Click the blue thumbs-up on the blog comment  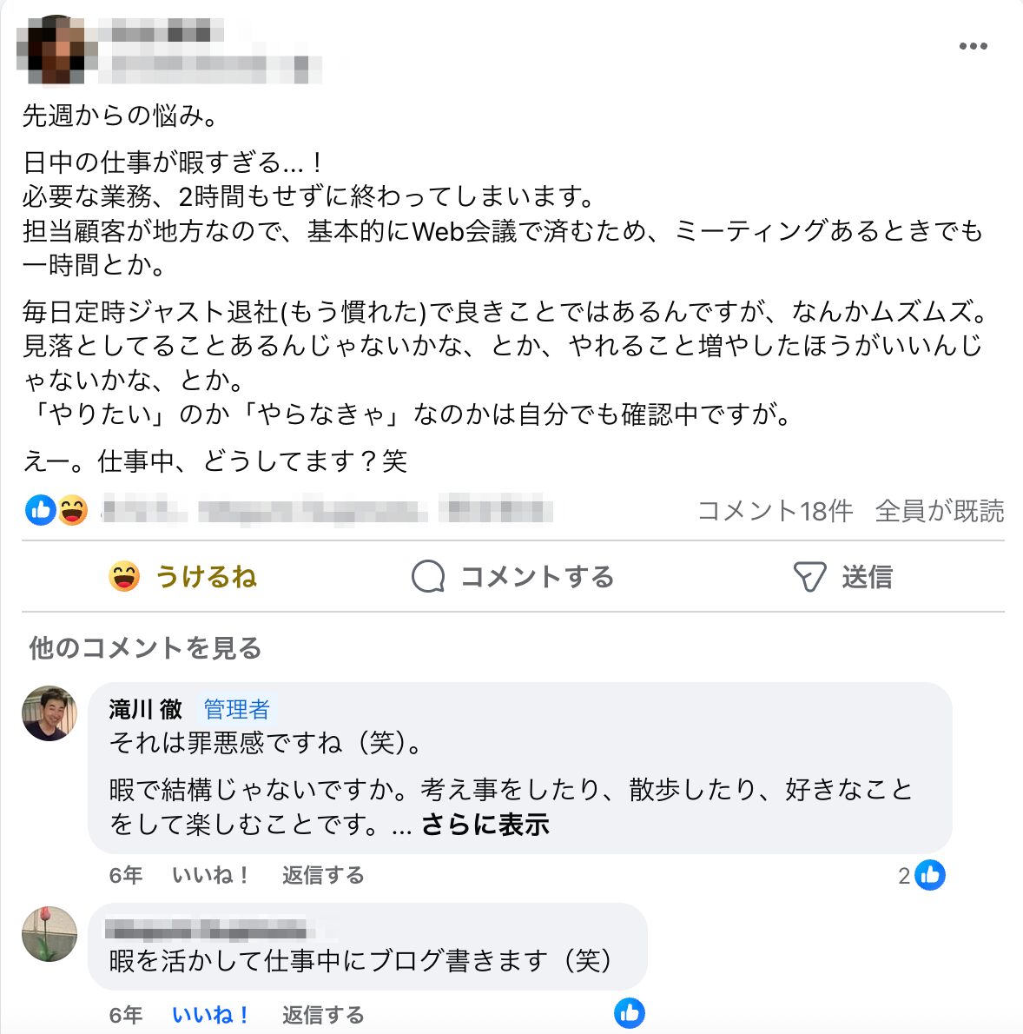[x=630, y=1013]
